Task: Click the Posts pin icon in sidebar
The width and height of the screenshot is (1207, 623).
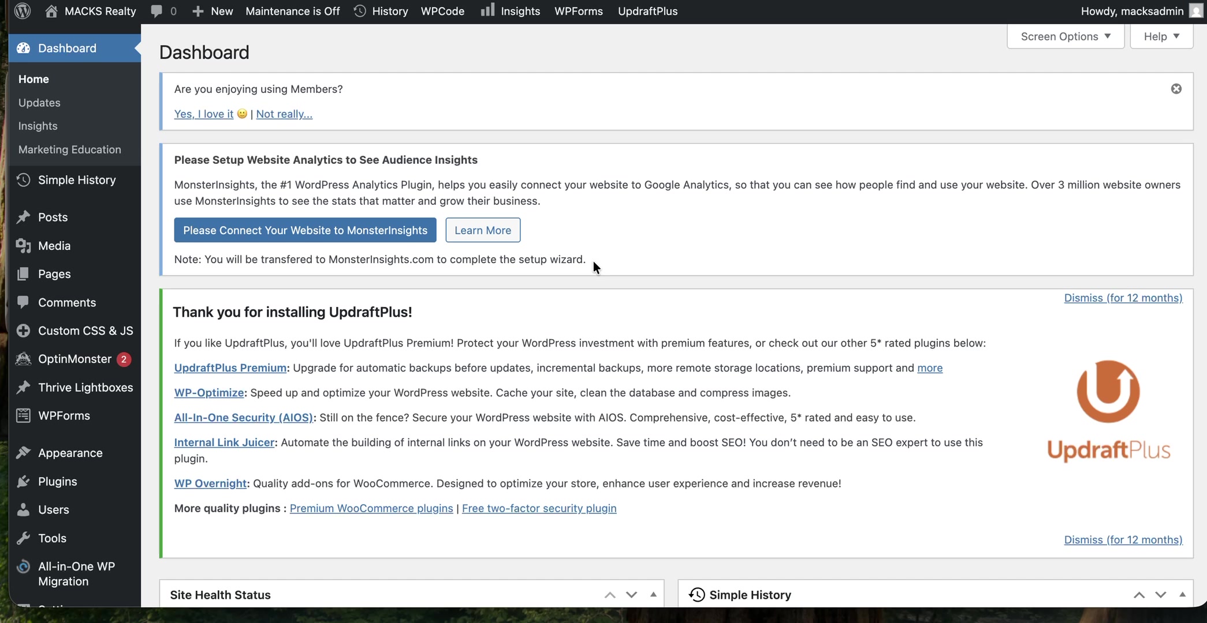Action: click(x=23, y=217)
